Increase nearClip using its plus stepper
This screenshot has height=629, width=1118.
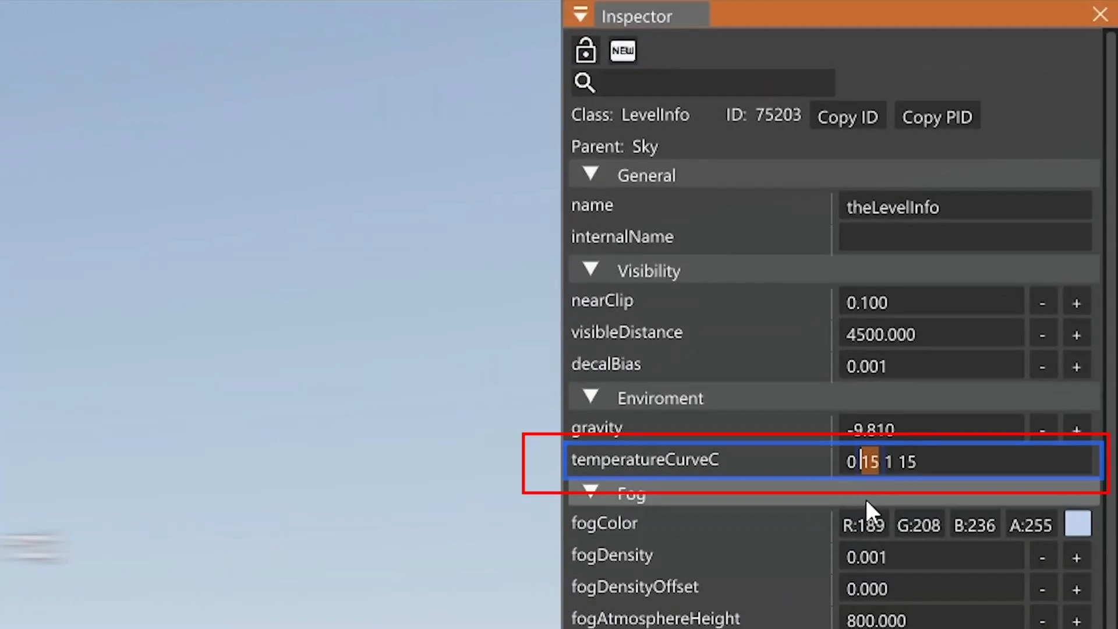coord(1076,302)
